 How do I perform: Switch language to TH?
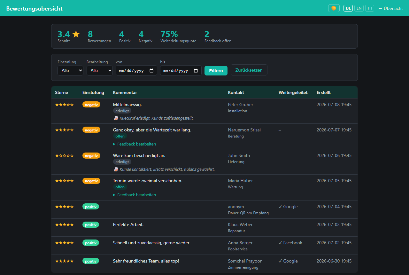click(x=370, y=8)
